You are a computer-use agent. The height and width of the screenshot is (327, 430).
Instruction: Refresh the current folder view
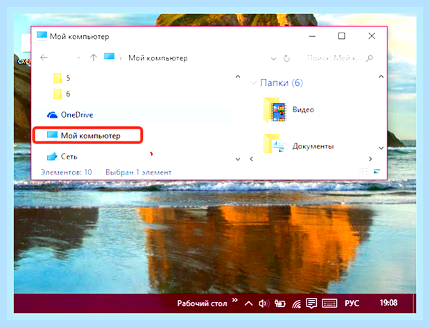click(x=286, y=58)
